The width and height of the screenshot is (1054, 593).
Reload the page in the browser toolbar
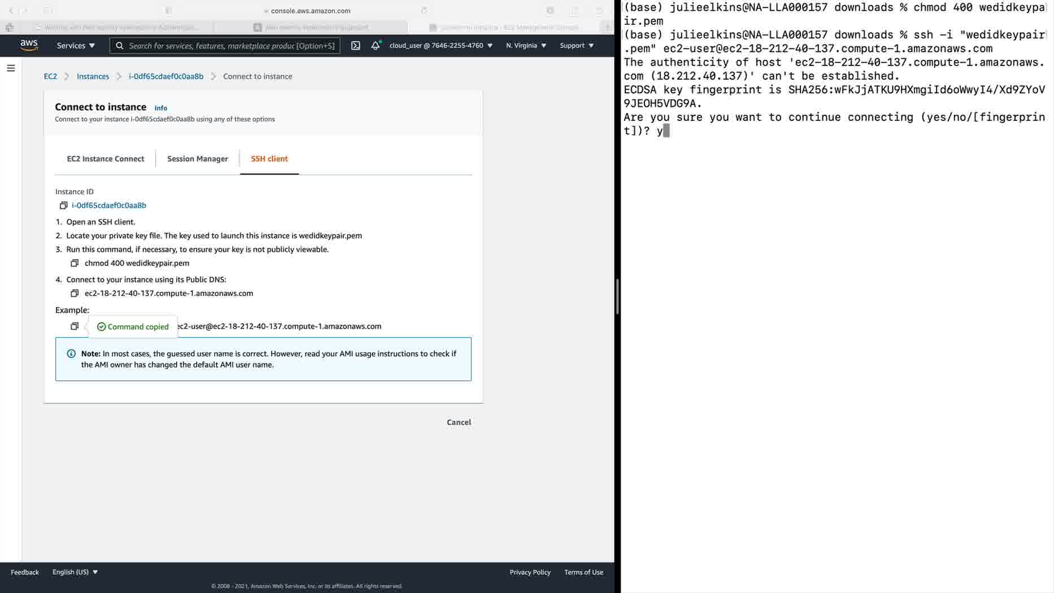(424, 10)
